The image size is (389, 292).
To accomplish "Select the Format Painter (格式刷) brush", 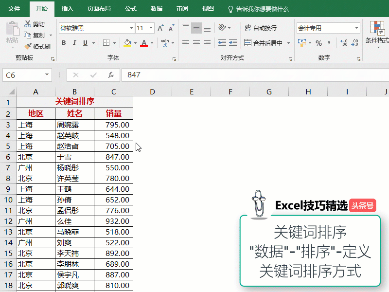I will tap(28, 46).
